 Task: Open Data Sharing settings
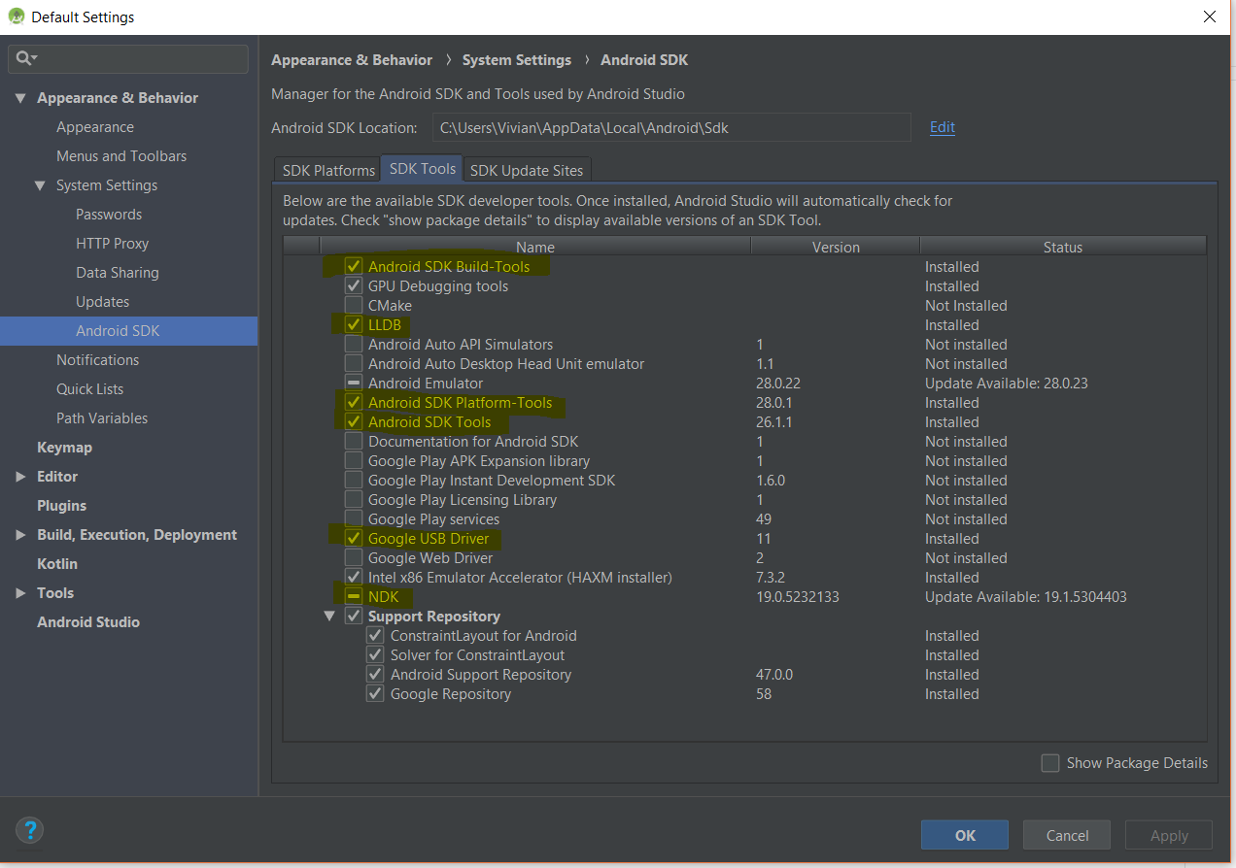pyautogui.click(x=118, y=273)
